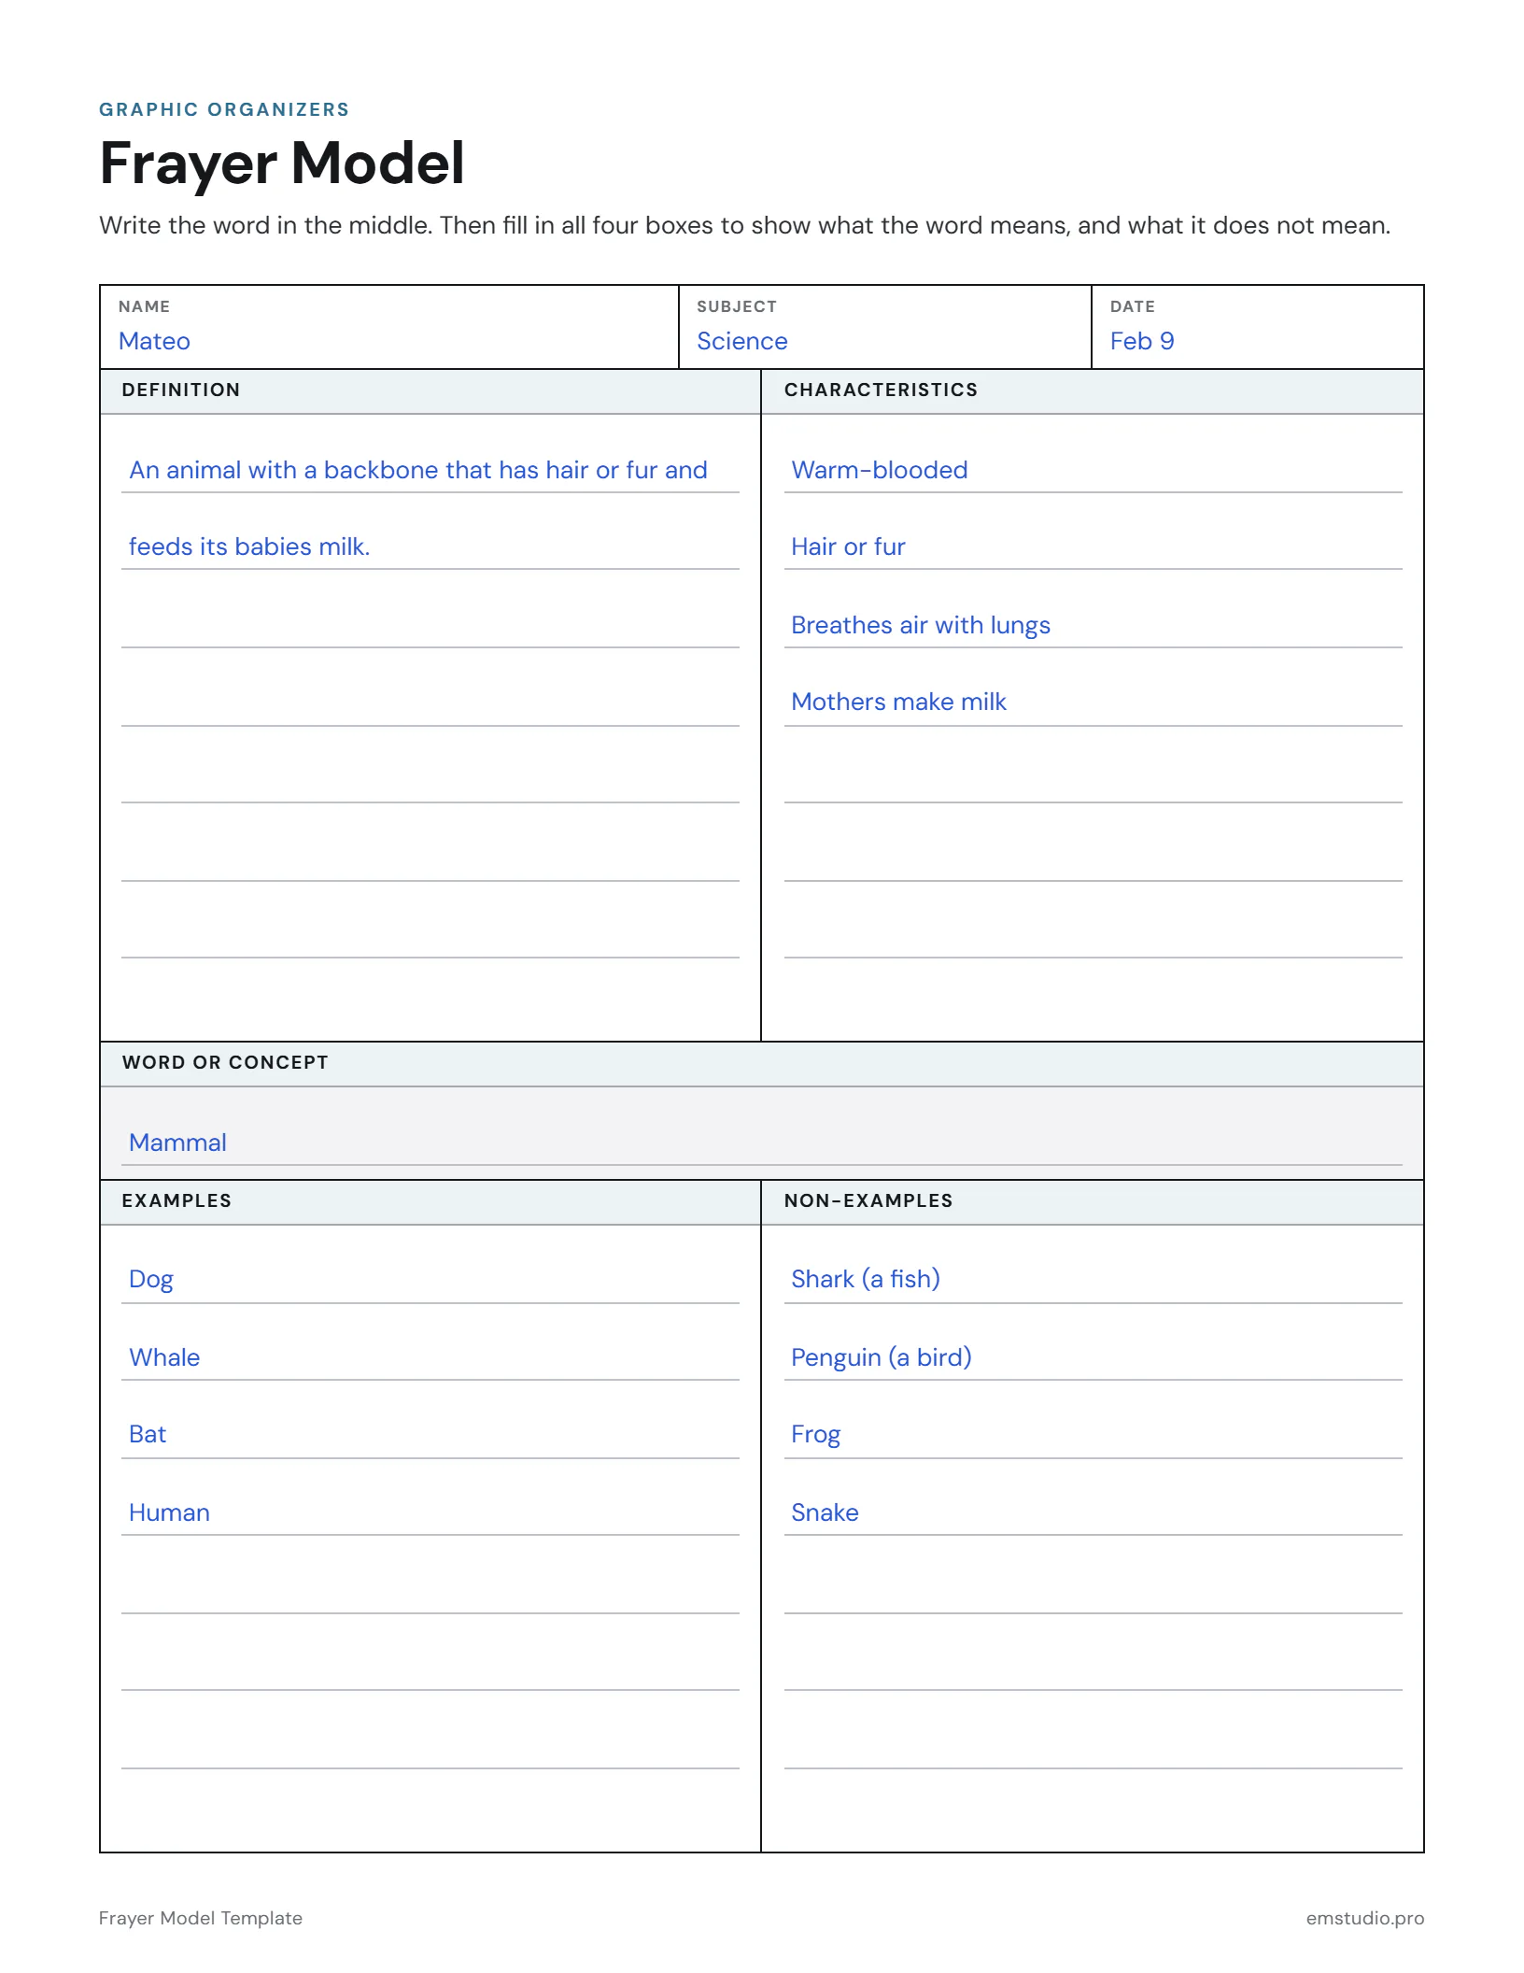Select the small "SUBJECT" field label
This screenshot has height=1973, width=1524.
[x=737, y=306]
